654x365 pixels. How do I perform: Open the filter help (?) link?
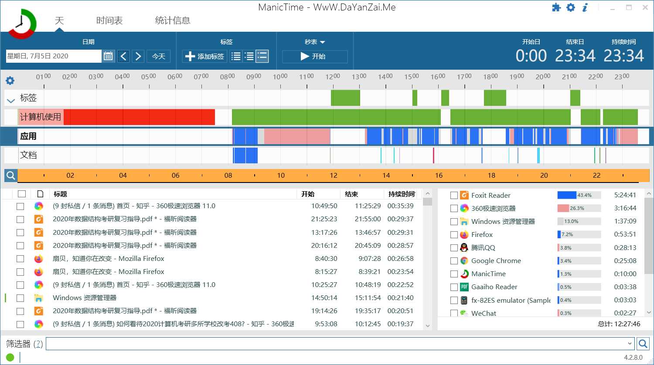(x=38, y=344)
